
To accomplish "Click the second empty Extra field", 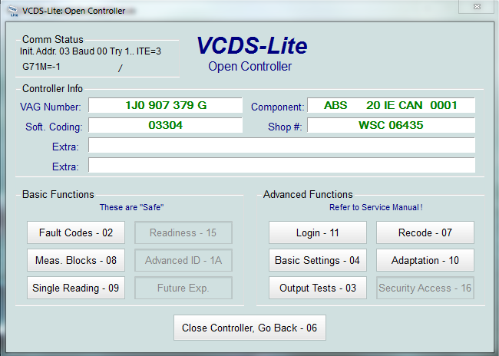I will (x=282, y=165).
